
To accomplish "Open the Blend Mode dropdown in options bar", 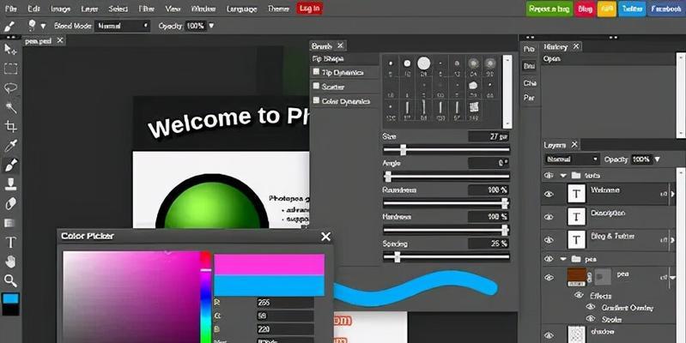I will (121, 26).
